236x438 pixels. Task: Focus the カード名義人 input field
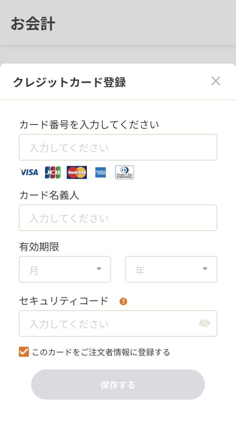click(x=118, y=218)
